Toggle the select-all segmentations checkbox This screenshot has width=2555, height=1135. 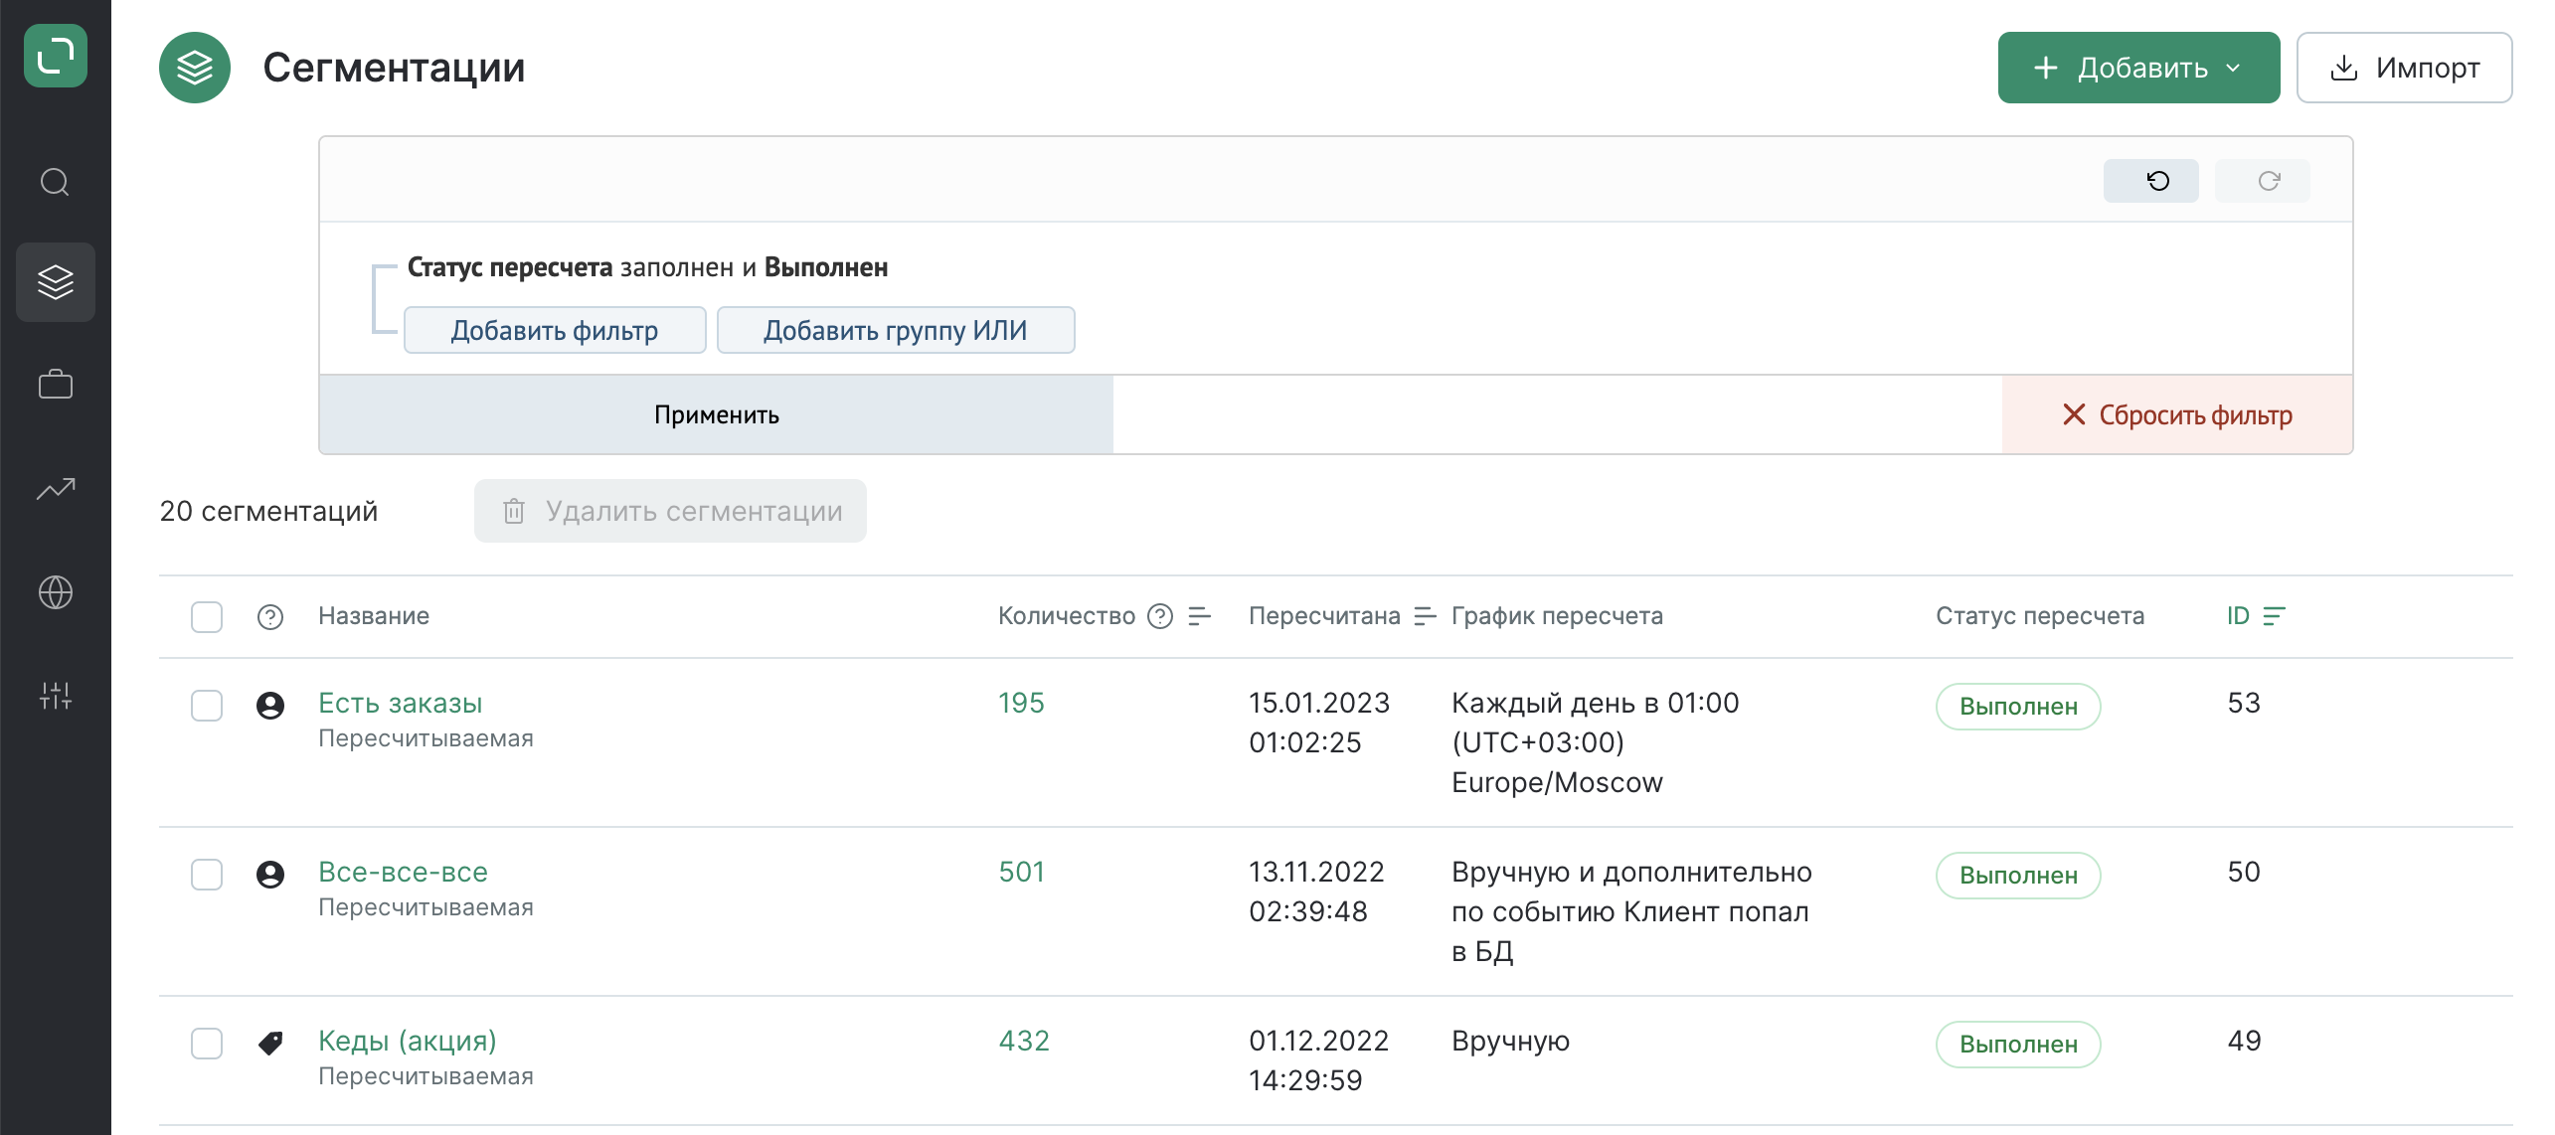point(207,617)
